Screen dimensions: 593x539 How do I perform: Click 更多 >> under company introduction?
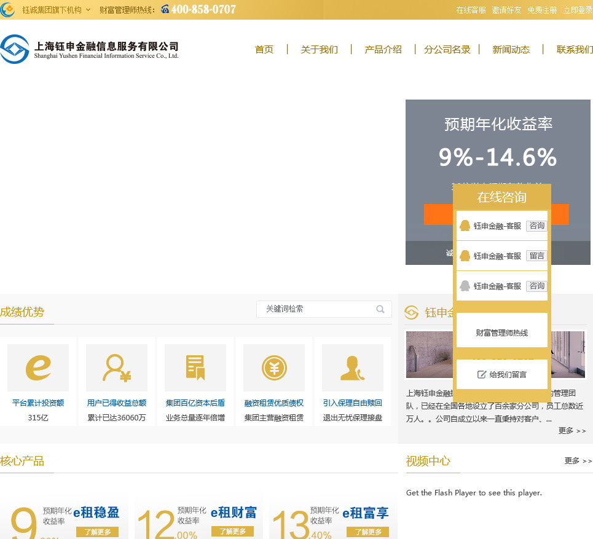point(572,430)
